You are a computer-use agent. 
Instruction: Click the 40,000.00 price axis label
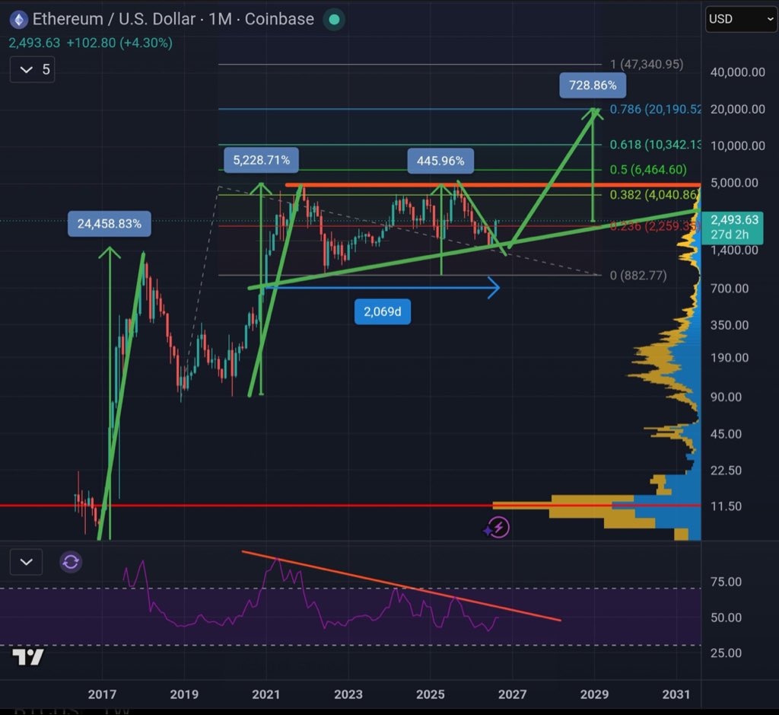tap(737, 72)
